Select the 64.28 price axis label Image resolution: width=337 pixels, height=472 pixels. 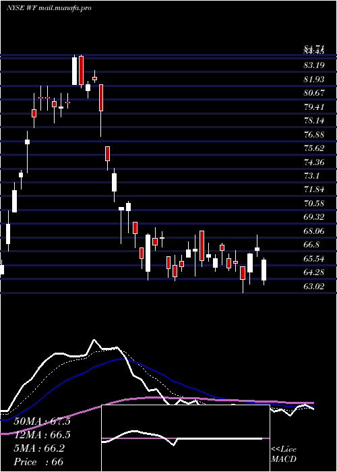click(314, 272)
